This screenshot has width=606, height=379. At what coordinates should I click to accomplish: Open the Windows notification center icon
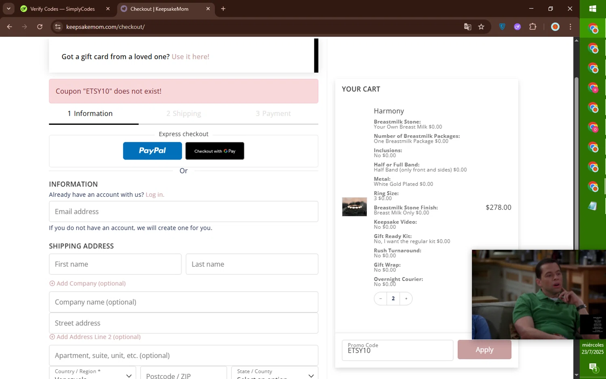[593, 367]
